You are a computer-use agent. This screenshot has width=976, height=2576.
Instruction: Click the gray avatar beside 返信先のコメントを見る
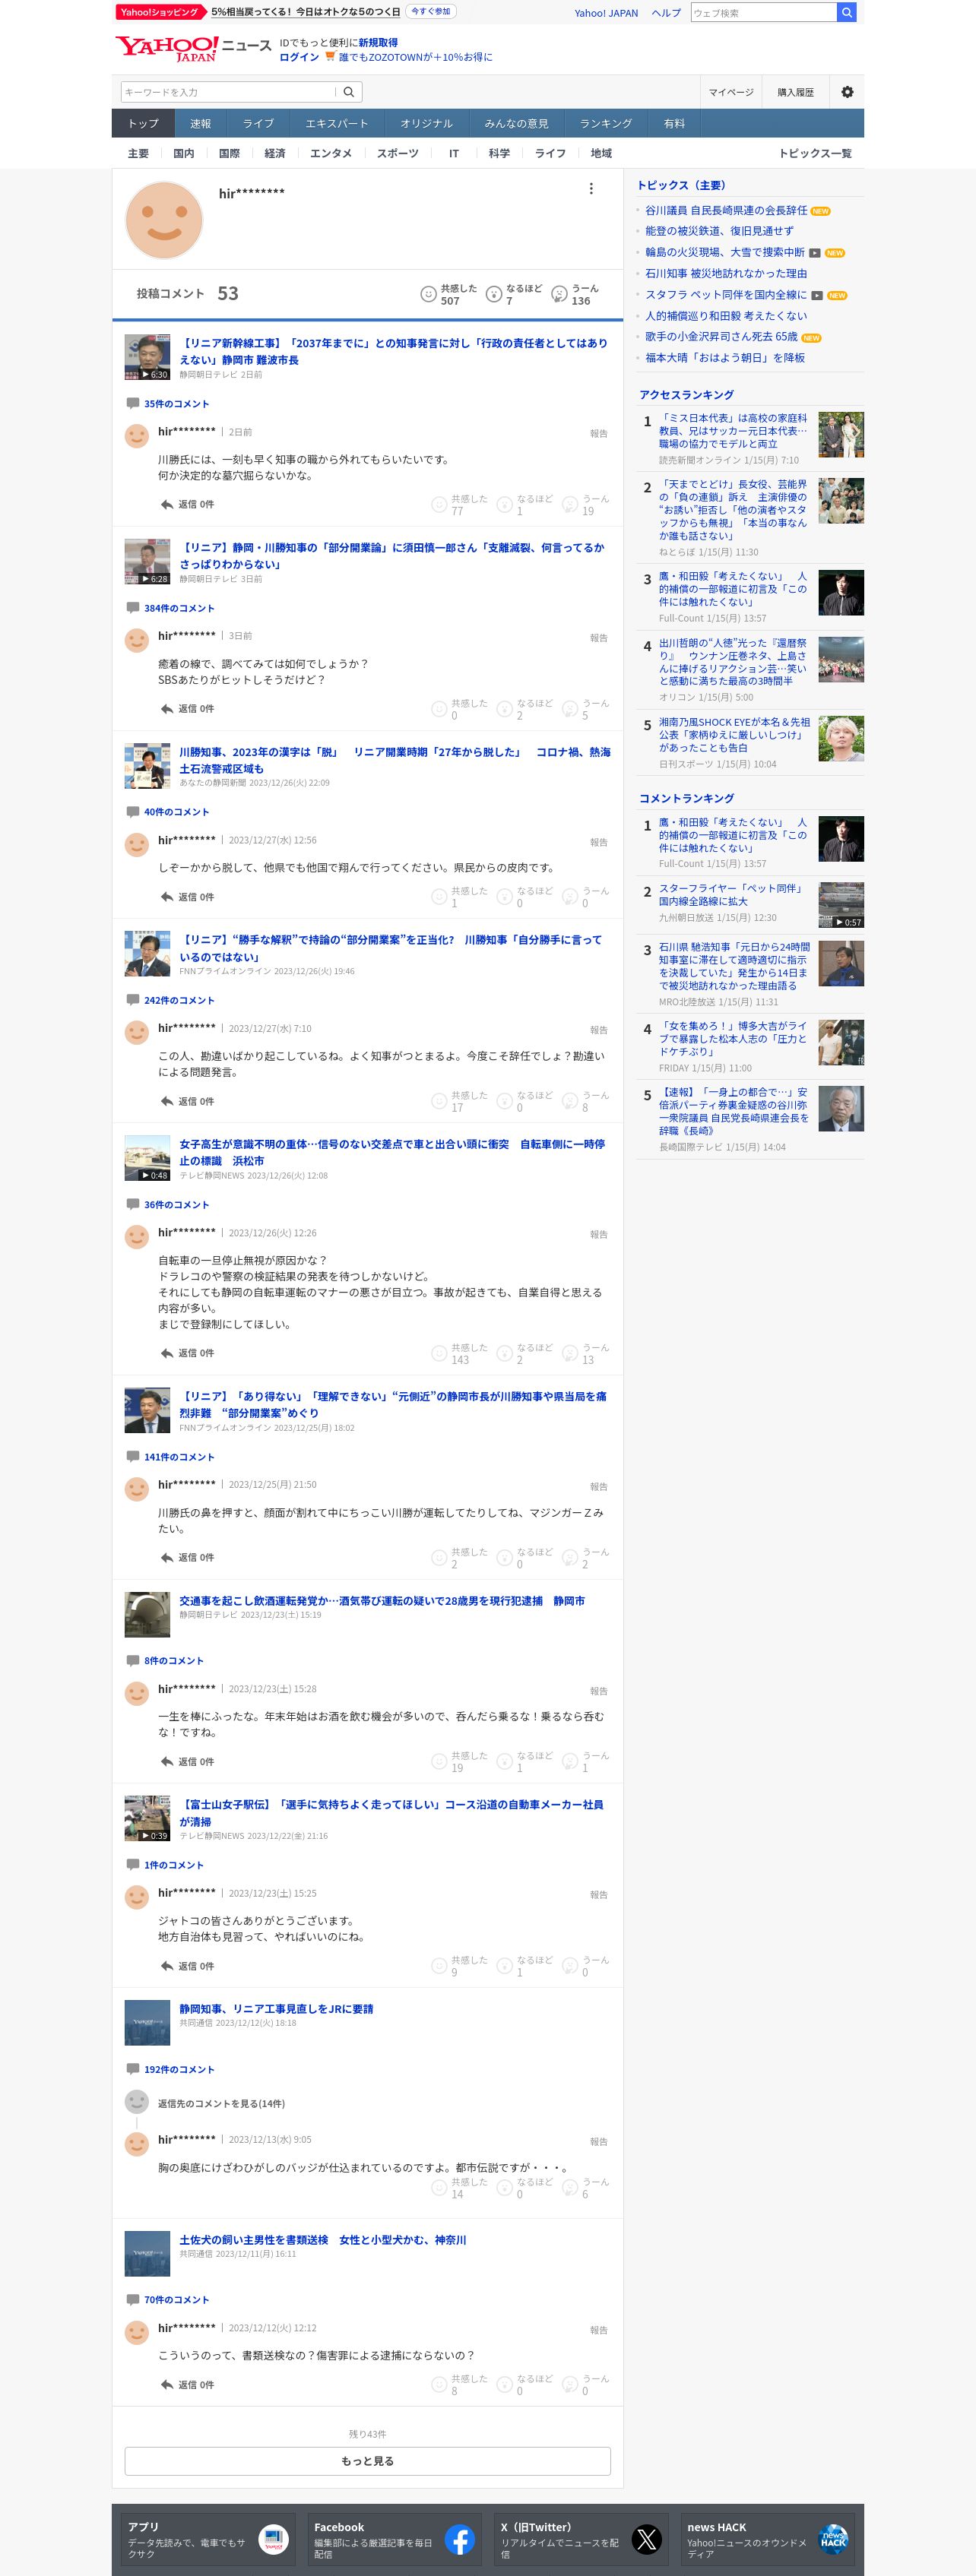136,2102
